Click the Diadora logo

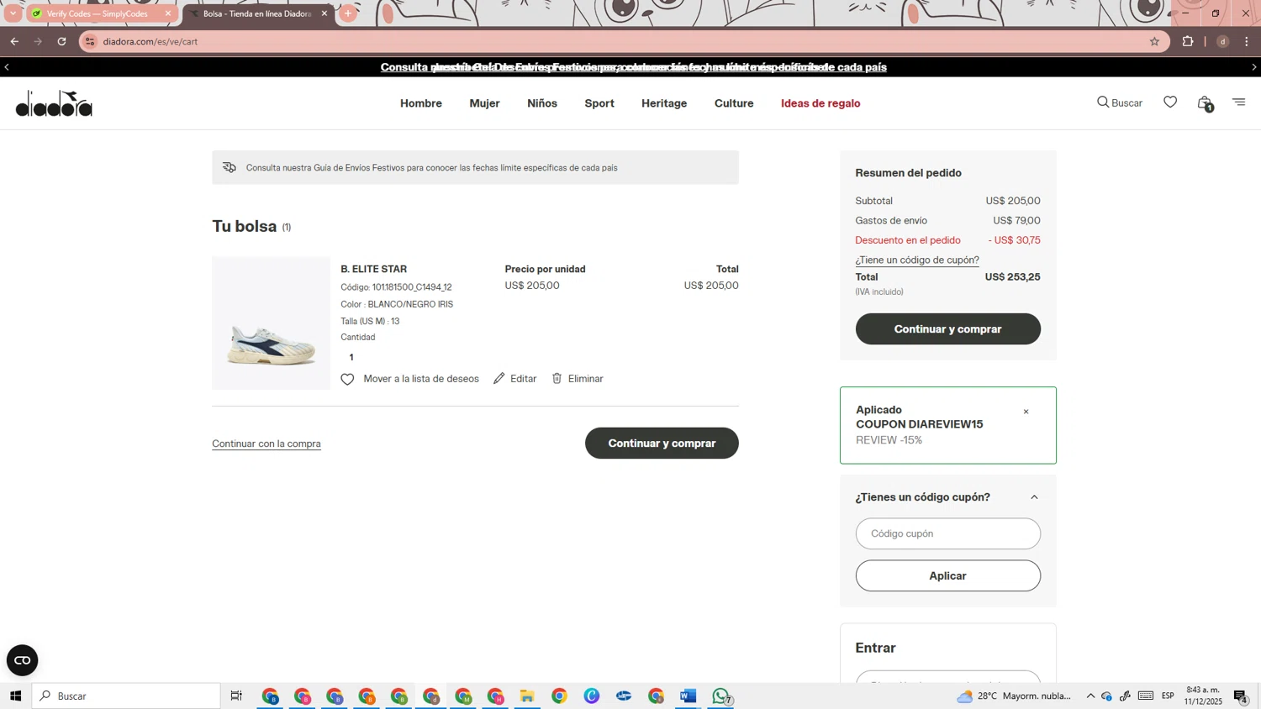click(x=54, y=103)
